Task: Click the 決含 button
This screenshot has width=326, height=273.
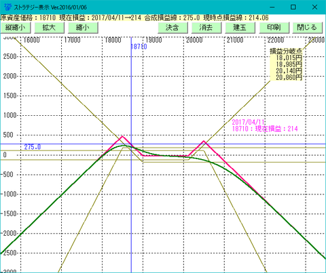Action: coord(173,28)
